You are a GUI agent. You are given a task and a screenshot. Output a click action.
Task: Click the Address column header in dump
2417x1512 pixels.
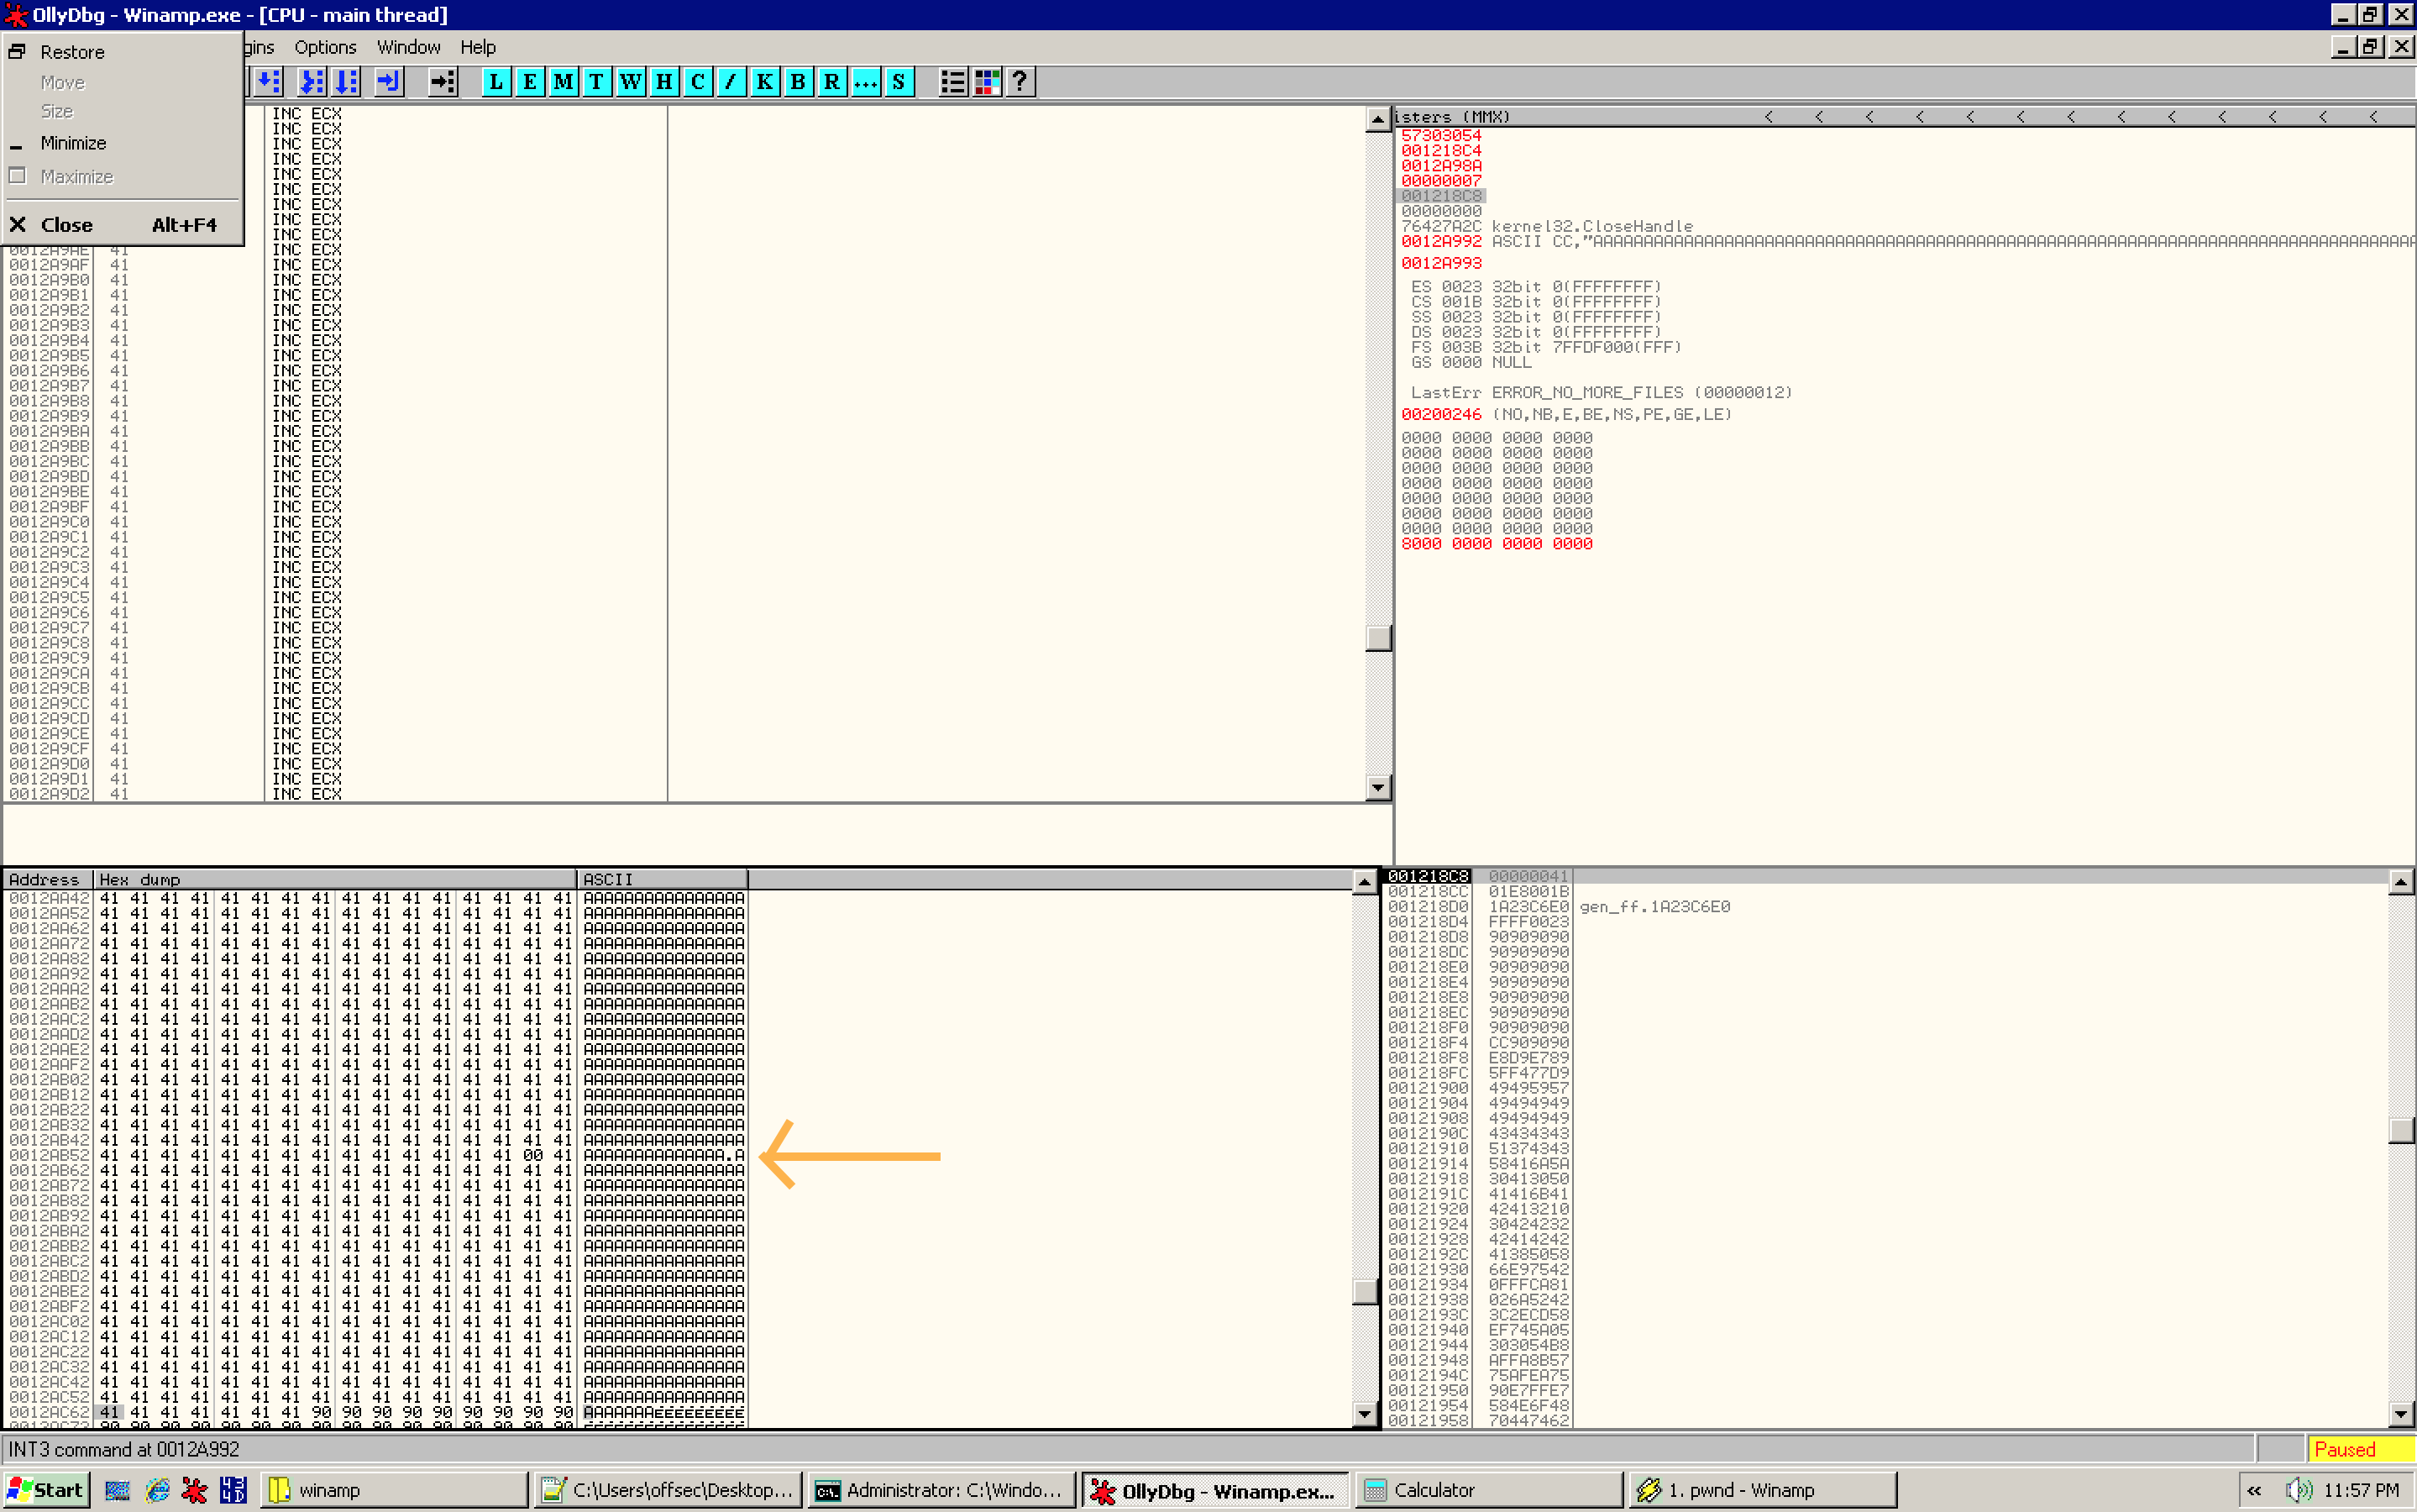[49, 879]
